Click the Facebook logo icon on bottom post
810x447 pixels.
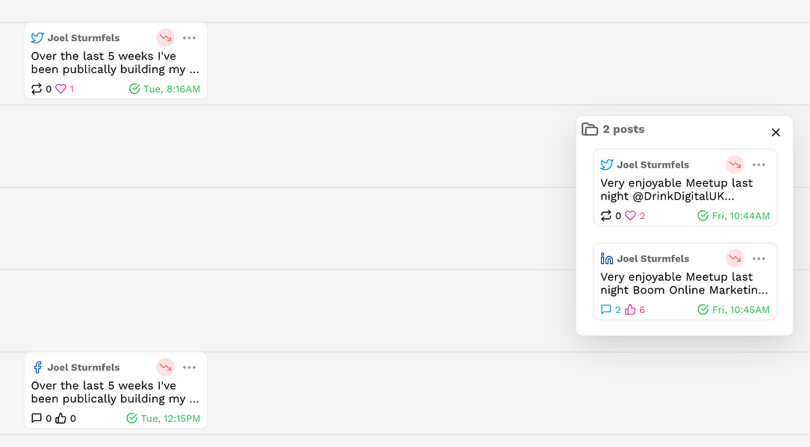tap(37, 367)
